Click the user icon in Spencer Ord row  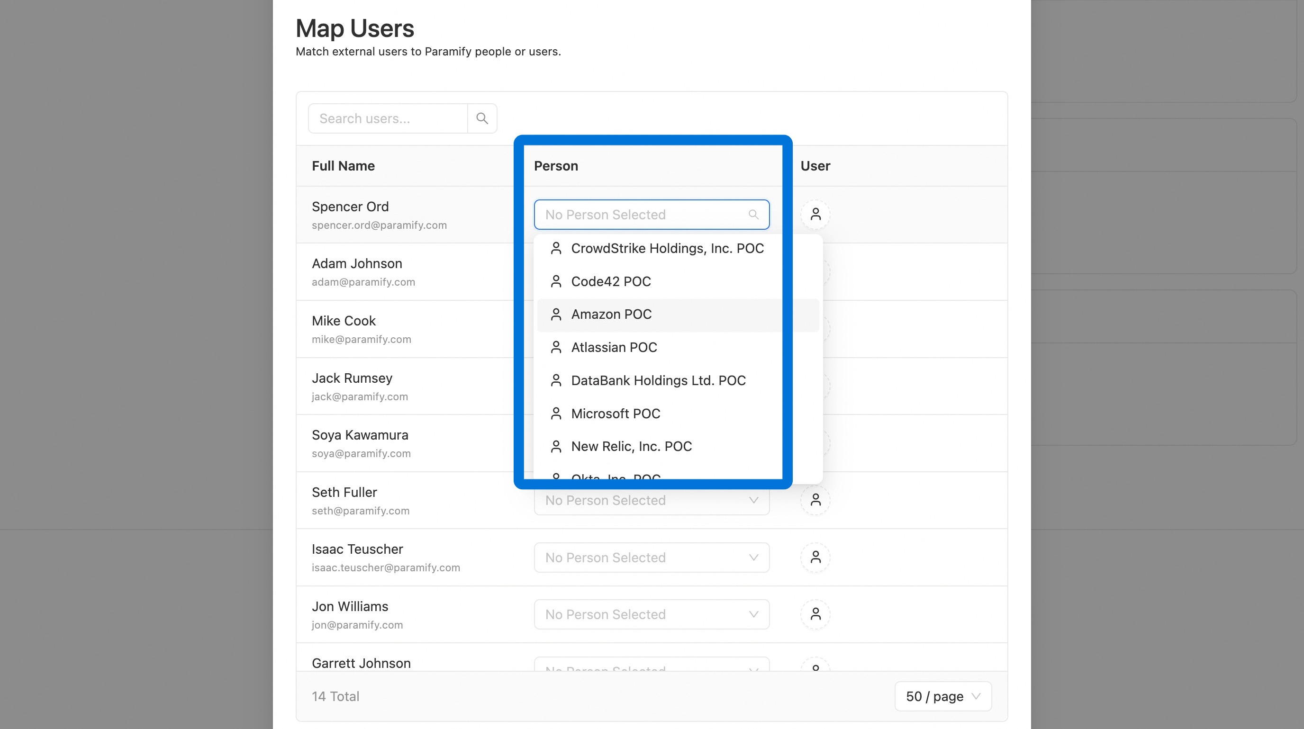pyautogui.click(x=815, y=215)
